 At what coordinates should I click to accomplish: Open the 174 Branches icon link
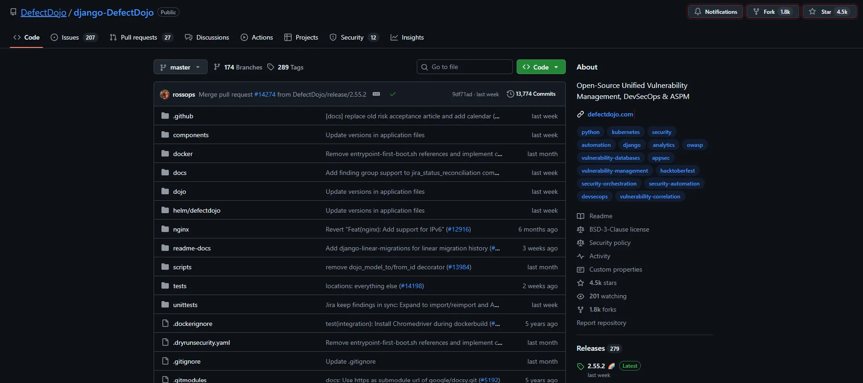click(x=217, y=67)
